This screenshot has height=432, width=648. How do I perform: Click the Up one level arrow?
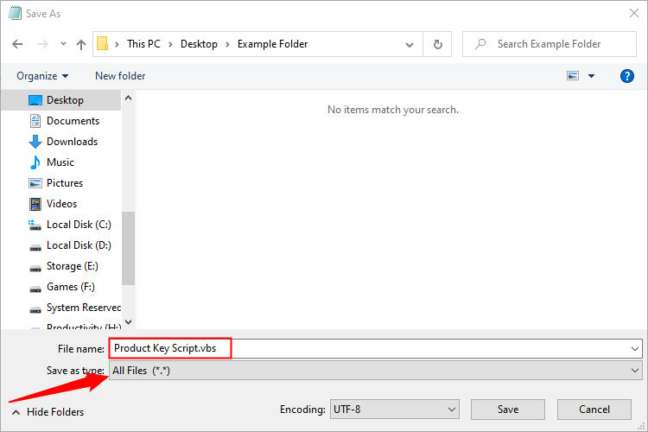81,44
